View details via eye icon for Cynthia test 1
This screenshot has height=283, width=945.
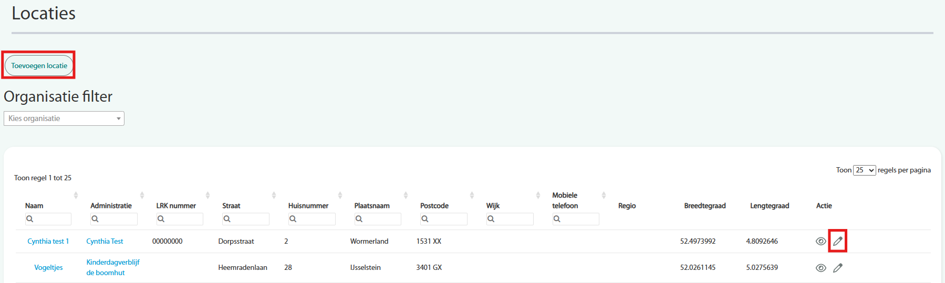821,241
